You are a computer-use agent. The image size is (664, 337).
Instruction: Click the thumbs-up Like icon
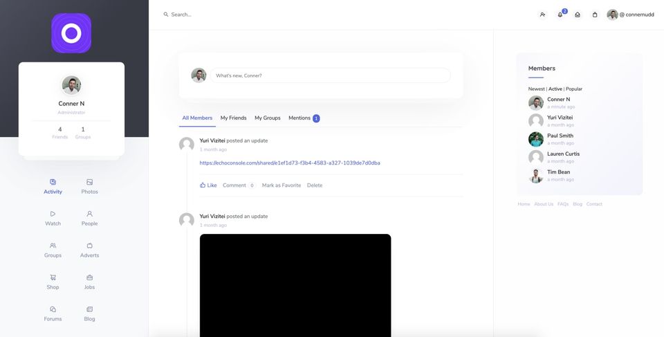click(203, 185)
